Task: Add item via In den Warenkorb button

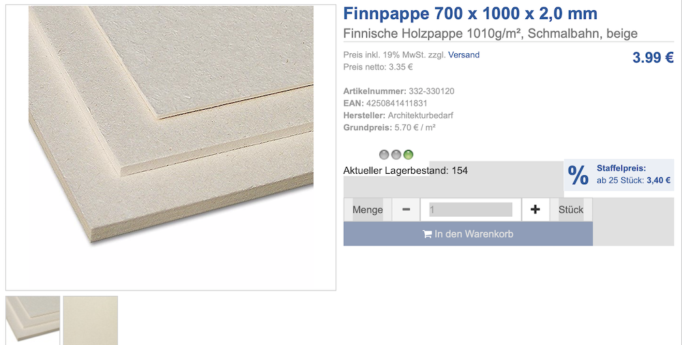Action: [x=468, y=234]
